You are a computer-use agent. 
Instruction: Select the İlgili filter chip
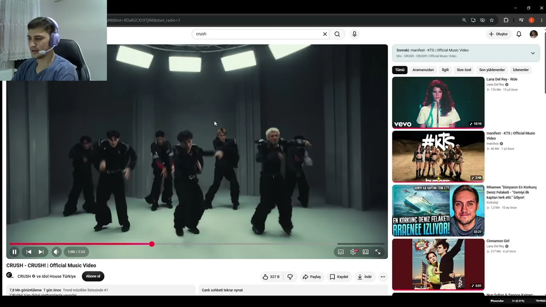445,70
